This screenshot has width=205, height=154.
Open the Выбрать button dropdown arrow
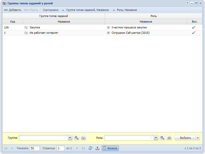(198, 138)
